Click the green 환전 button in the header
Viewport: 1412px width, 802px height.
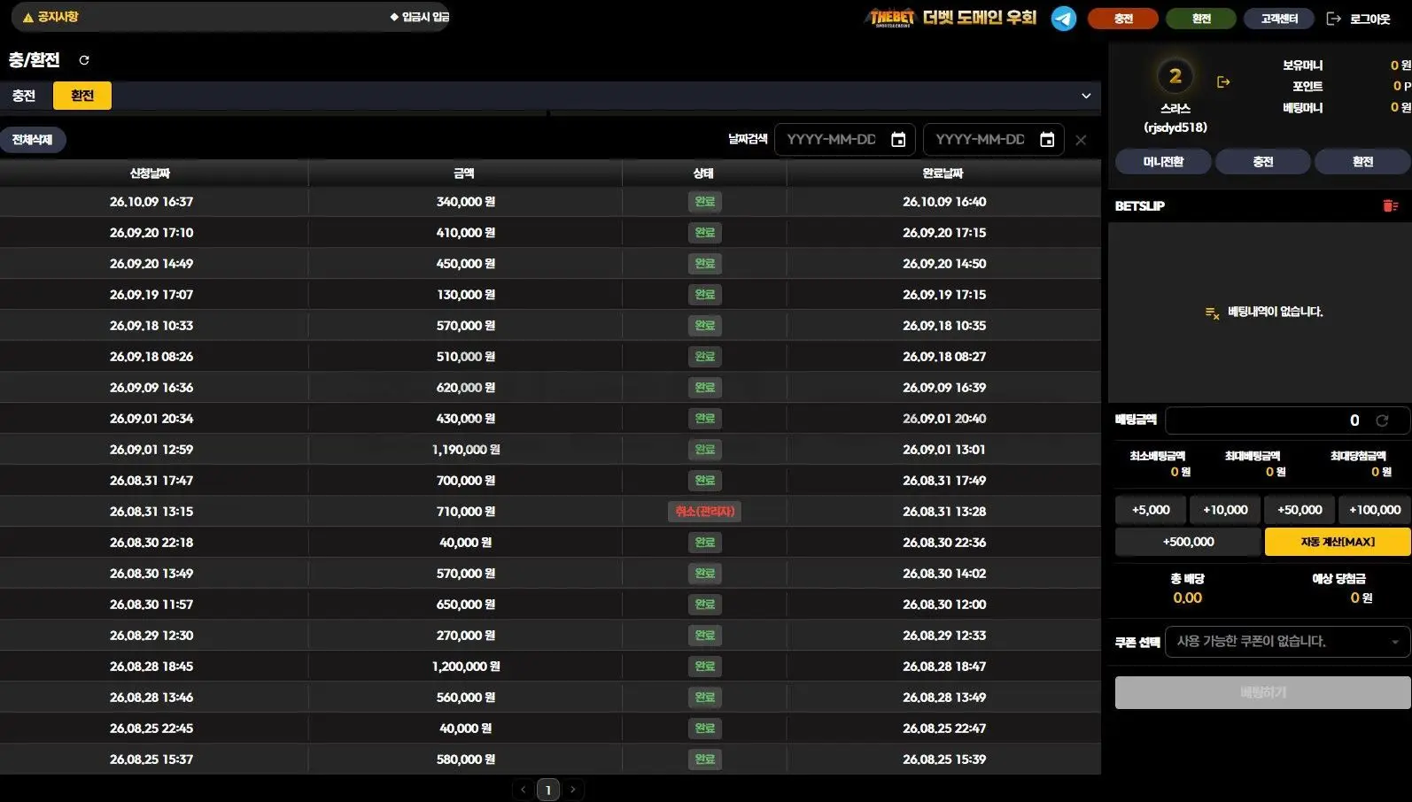point(1201,19)
